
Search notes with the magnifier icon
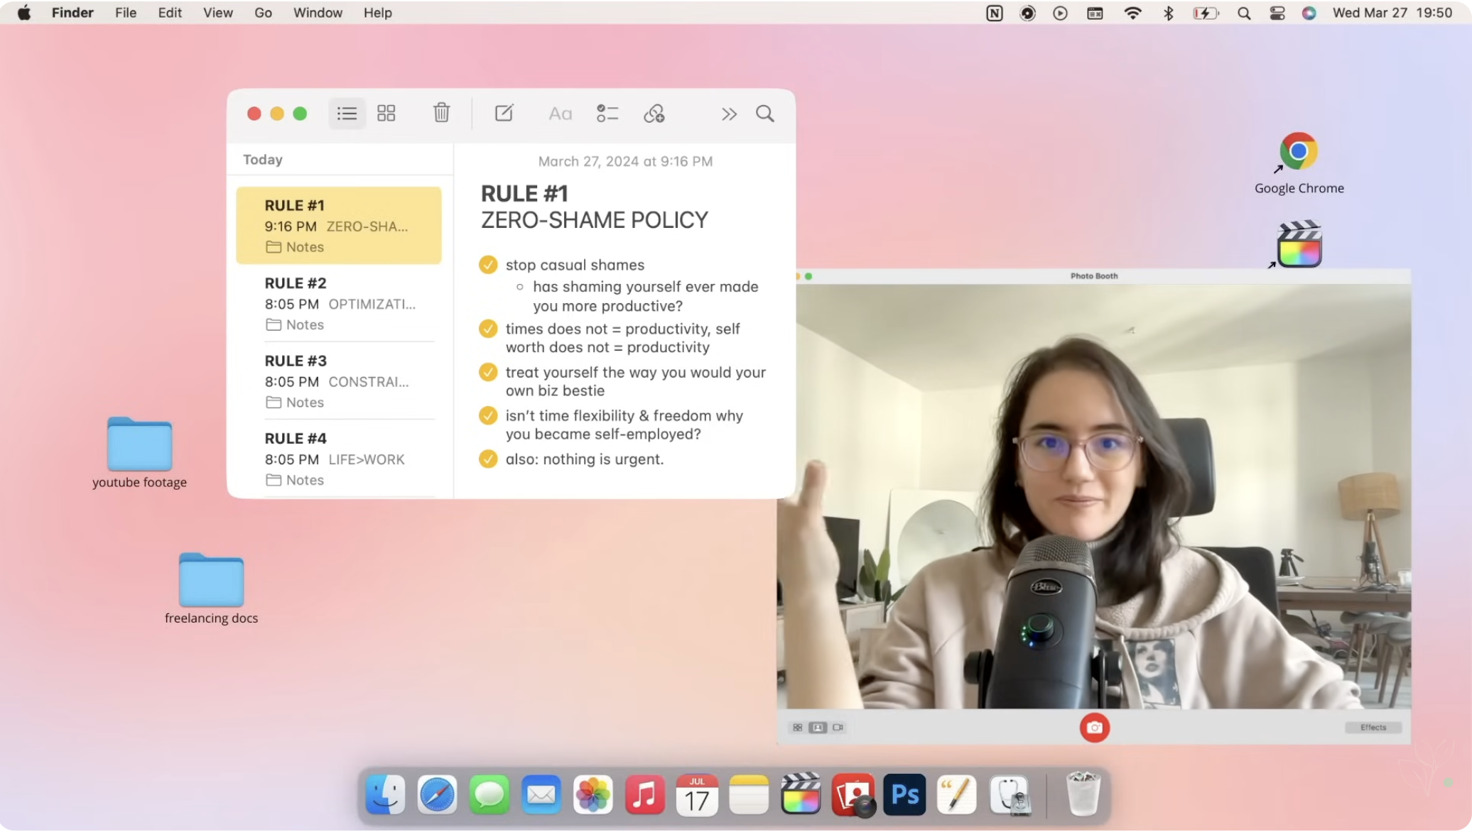click(765, 114)
